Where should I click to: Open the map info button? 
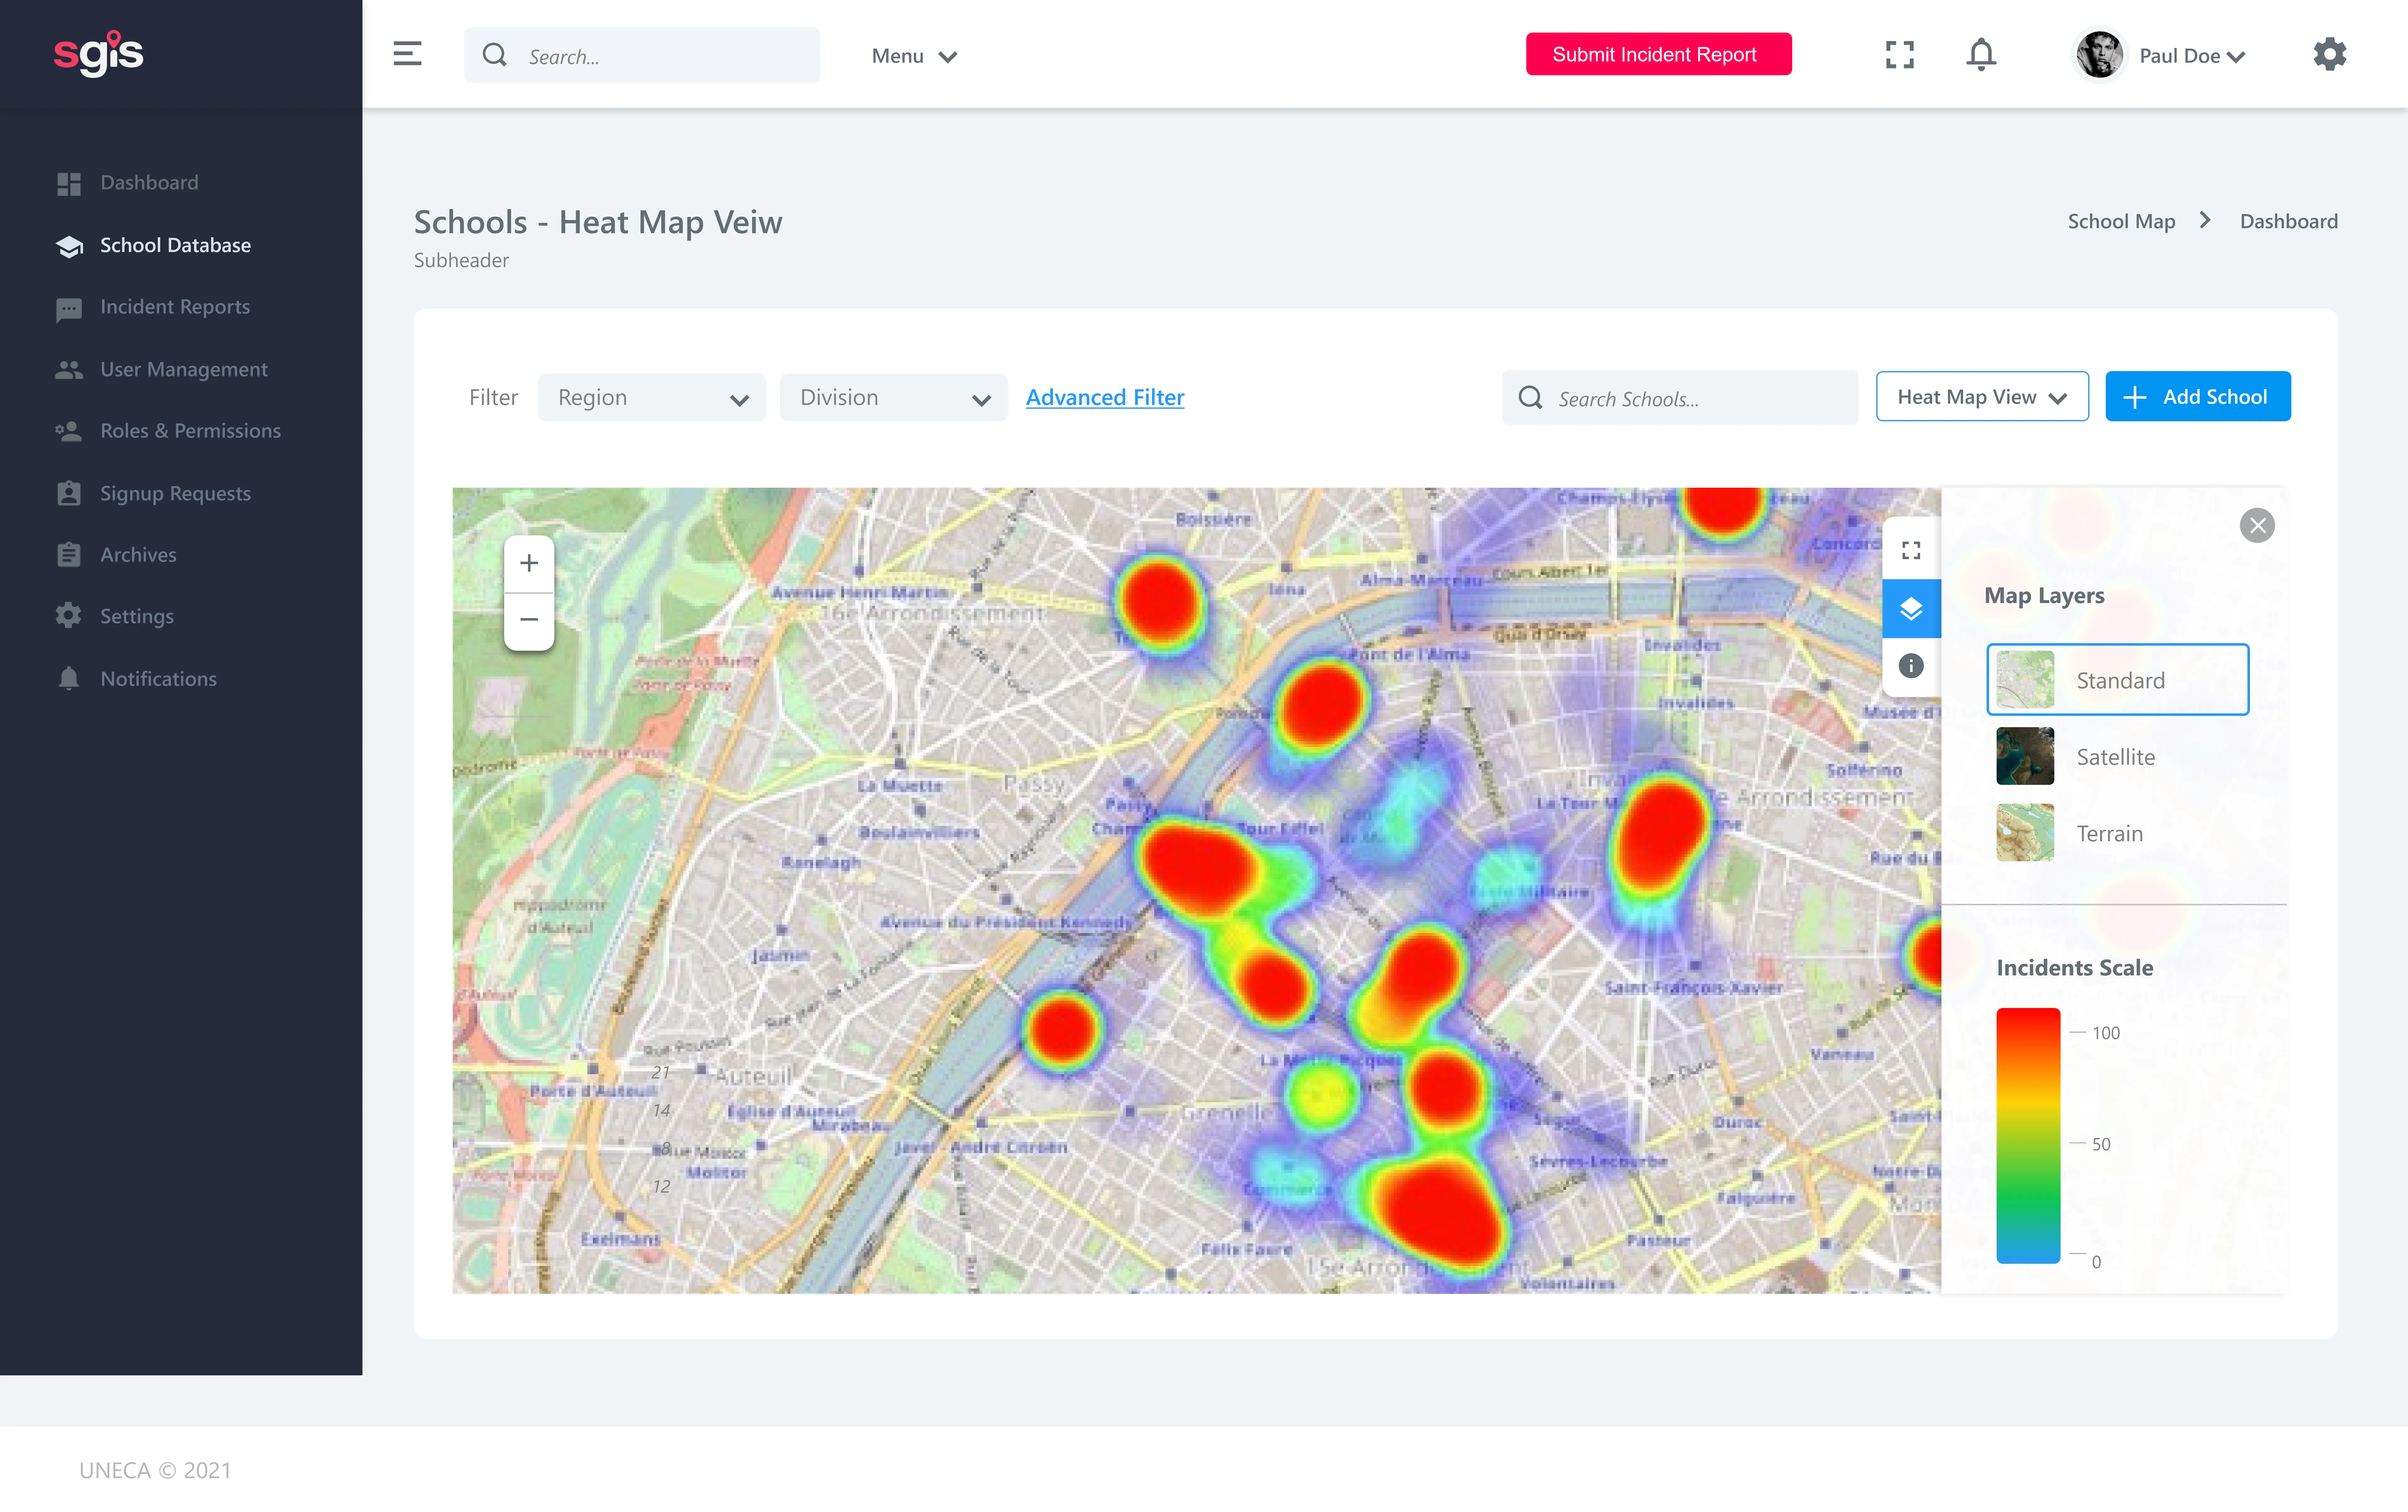pyautogui.click(x=1911, y=665)
